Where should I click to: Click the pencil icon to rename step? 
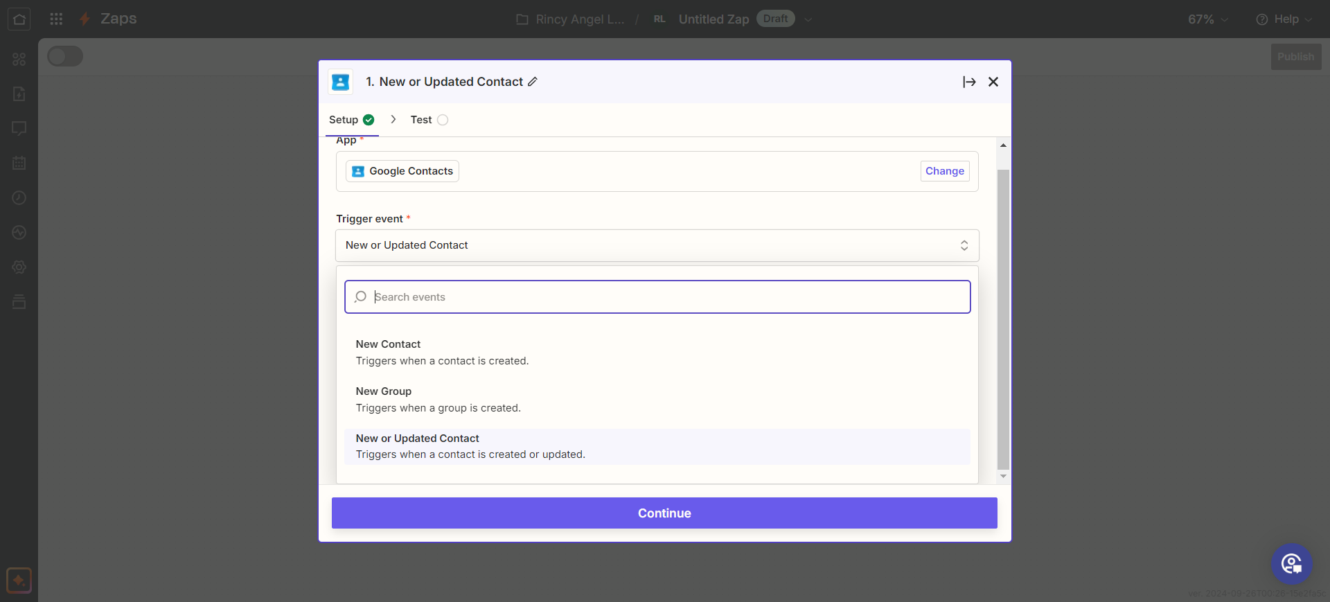(533, 82)
